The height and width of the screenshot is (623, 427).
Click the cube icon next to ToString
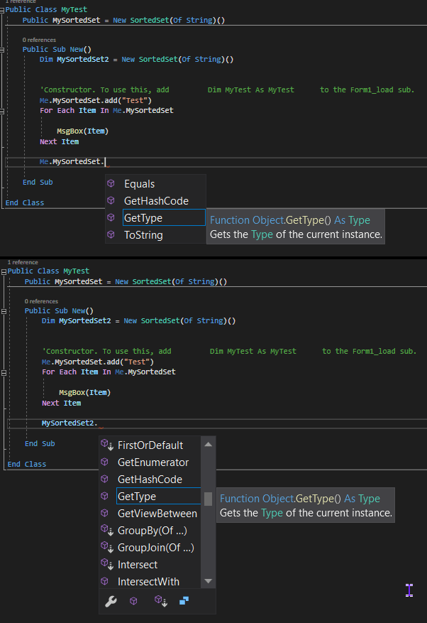111,235
